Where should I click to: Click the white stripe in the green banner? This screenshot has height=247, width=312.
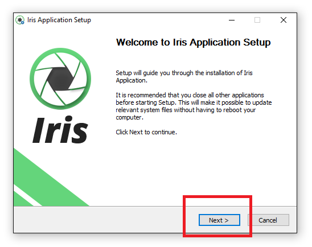[x=28, y=196]
